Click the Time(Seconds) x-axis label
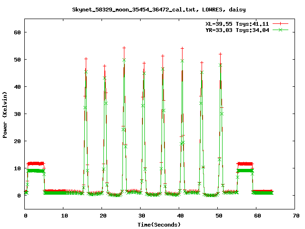This screenshot has width=305, height=229. coord(159,225)
